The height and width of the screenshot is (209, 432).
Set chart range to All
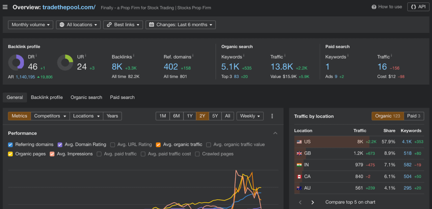(227, 116)
